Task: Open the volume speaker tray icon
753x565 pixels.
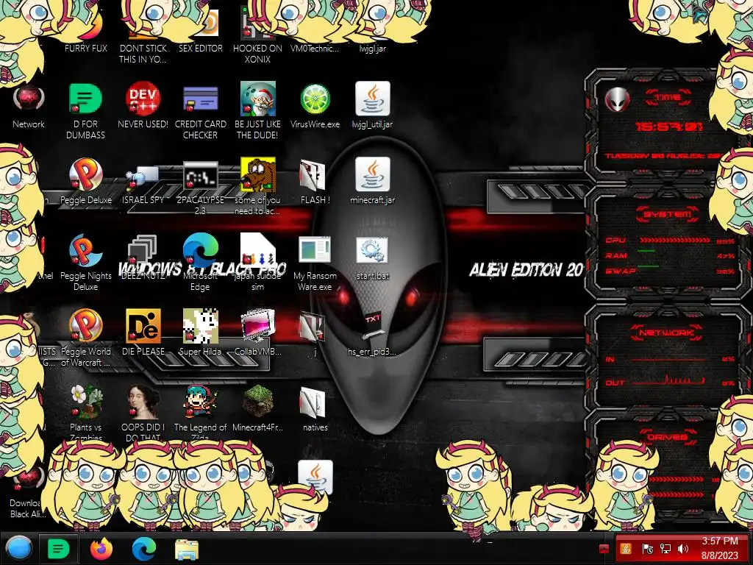Action: [683, 548]
